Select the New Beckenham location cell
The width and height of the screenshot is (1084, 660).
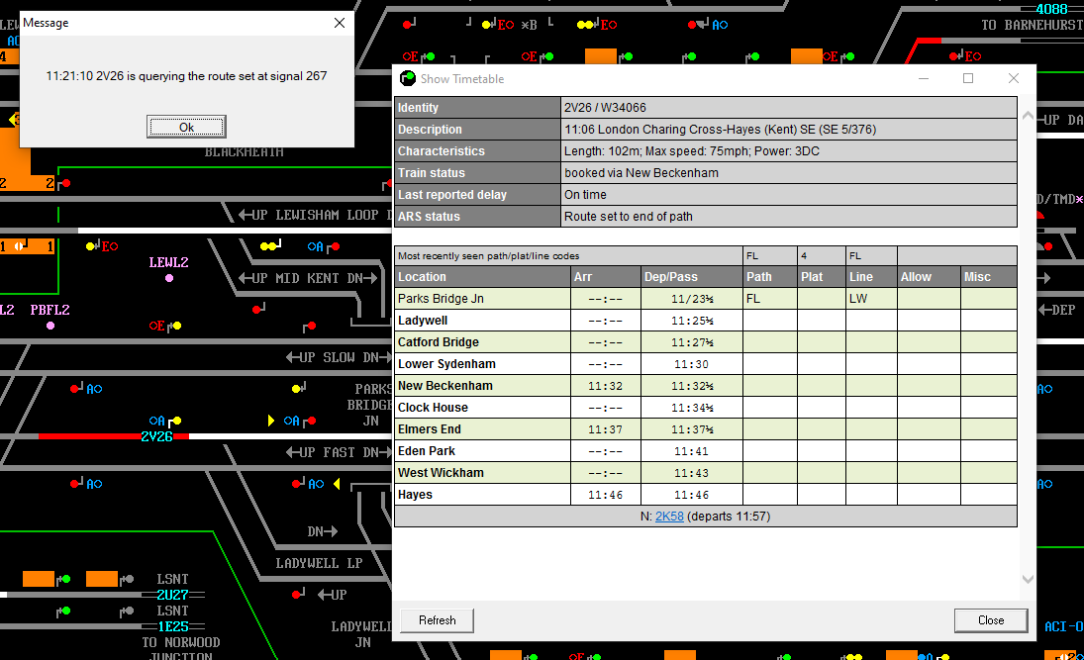coord(482,386)
